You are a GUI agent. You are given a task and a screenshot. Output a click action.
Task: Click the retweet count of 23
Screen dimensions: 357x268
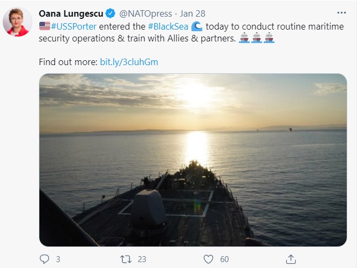pyautogui.click(x=142, y=259)
